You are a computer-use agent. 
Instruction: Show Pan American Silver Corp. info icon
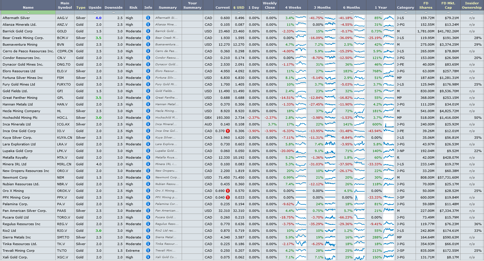[x=148, y=210]
